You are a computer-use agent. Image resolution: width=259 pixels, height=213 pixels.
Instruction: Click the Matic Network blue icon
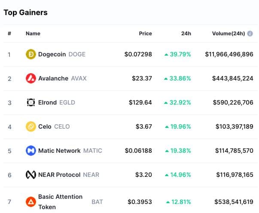pos(31,151)
